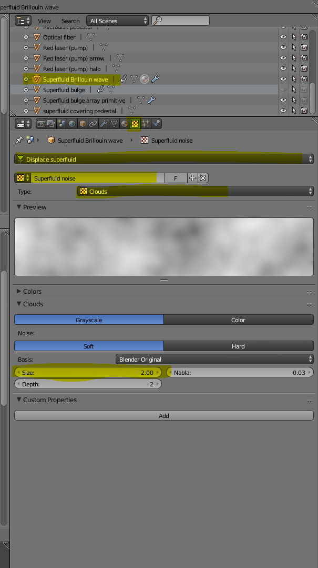Screen dimensions: 318x568
Task: Open the Modifiers tab wrench icon
Action: (x=104, y=124)
